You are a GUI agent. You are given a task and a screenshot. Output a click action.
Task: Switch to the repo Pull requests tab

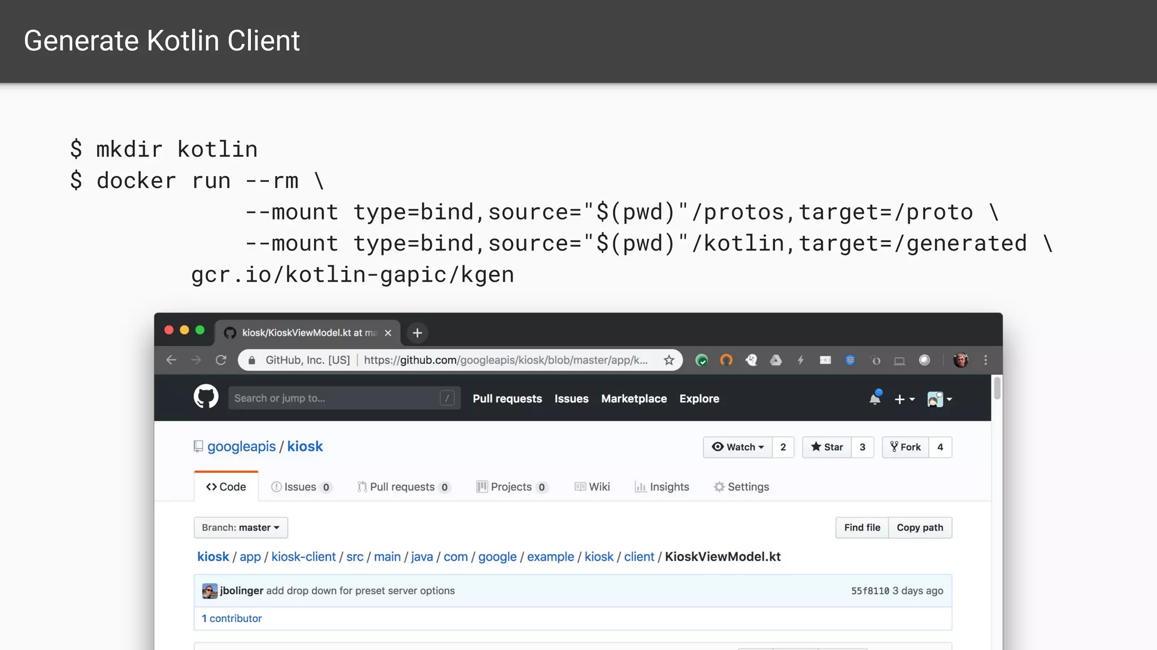(x=404, y=487)
